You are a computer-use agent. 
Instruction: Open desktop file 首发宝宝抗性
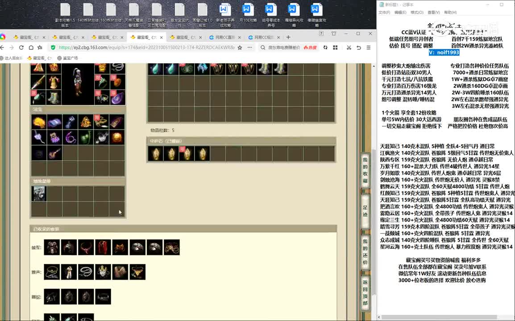pyautogui.click(x=179, y=15)
